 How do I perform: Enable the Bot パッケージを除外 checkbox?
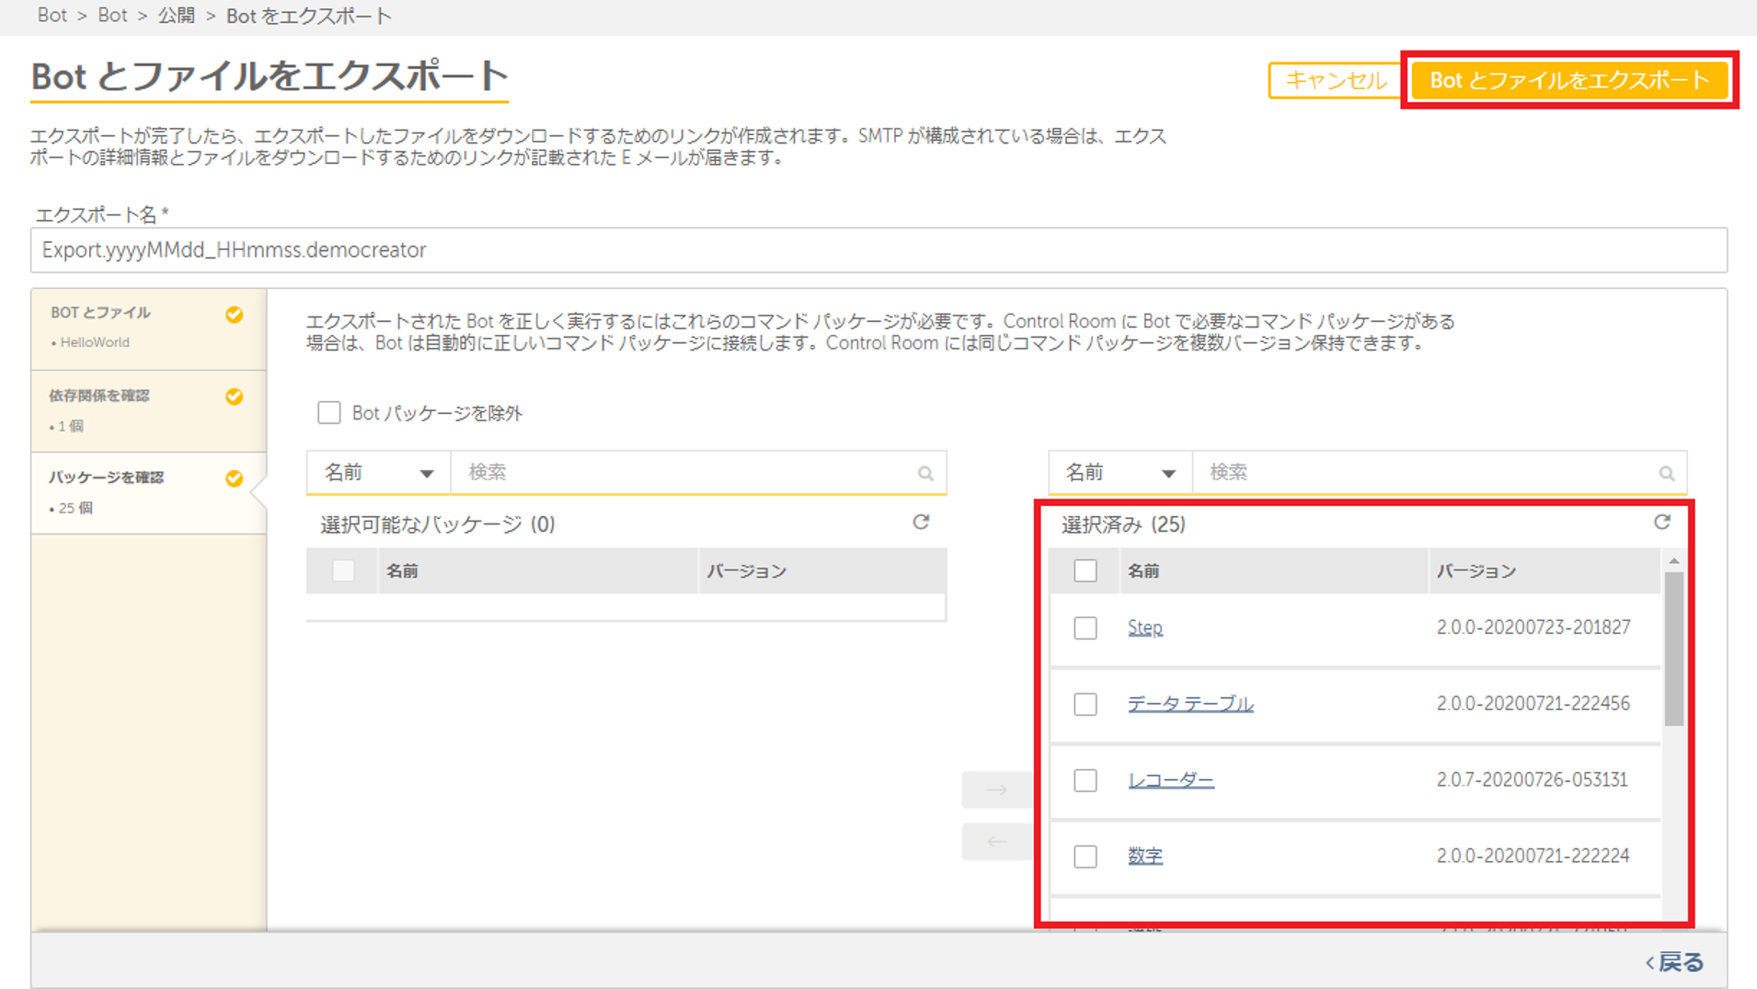click(x=329, y=413)
